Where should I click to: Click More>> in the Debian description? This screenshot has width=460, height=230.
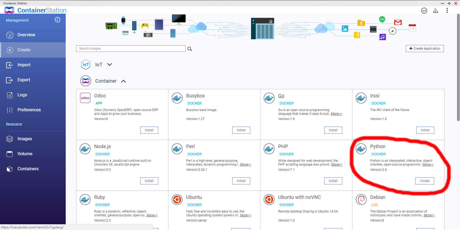pos(429,215)
